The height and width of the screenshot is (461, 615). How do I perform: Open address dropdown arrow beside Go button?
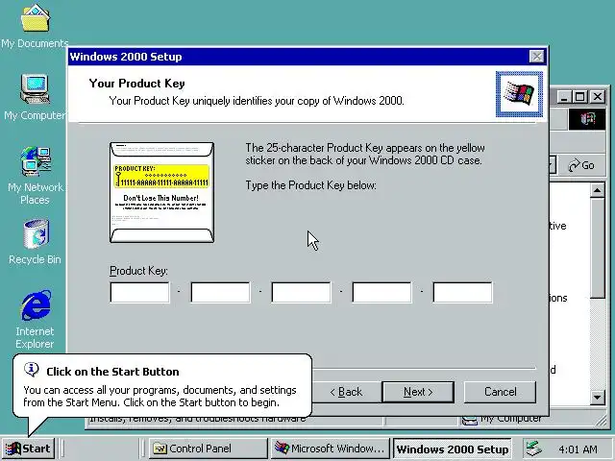point(553,165)
